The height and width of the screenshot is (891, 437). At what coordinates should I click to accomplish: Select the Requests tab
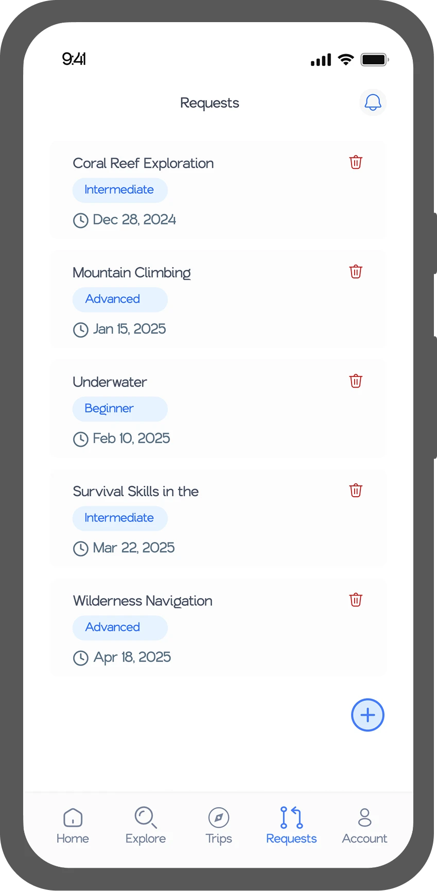291,826
